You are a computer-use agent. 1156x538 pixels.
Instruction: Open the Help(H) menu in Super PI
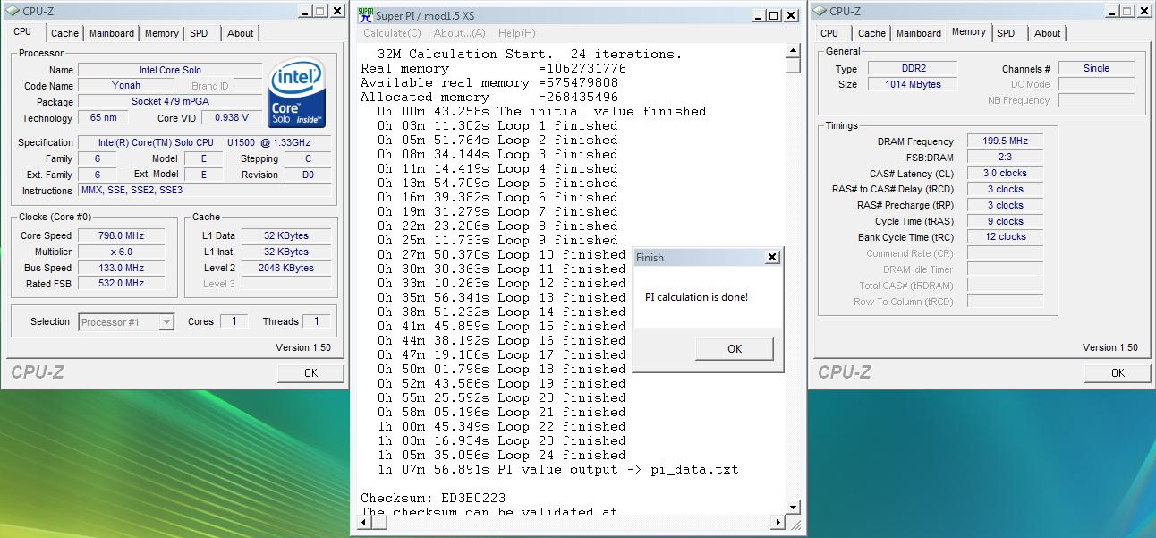(516, 33)
